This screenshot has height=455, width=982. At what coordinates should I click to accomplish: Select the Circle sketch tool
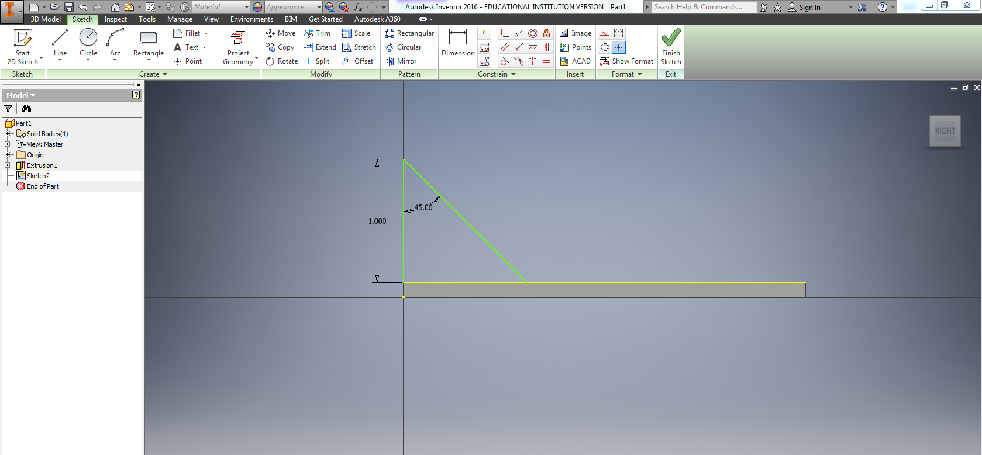point(88,44)
